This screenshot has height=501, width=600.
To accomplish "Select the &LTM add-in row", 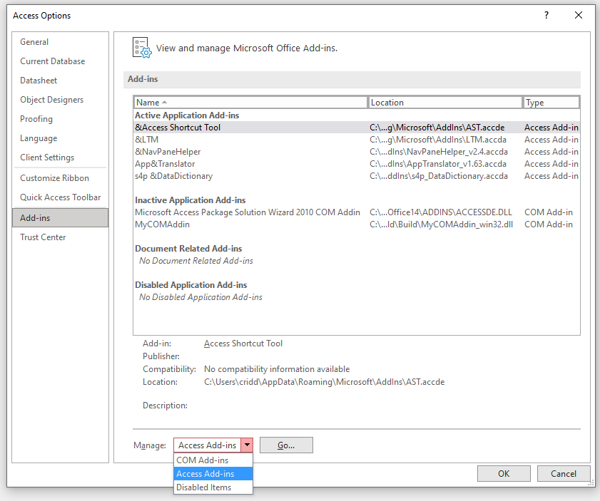I will tap(146, 139).
